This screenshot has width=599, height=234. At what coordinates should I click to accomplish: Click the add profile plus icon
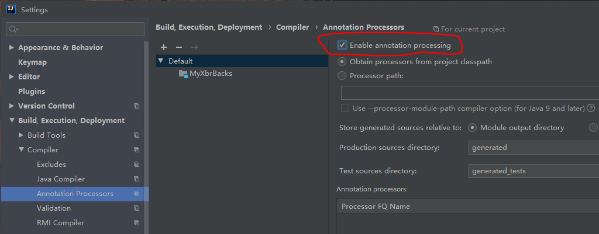164,47
